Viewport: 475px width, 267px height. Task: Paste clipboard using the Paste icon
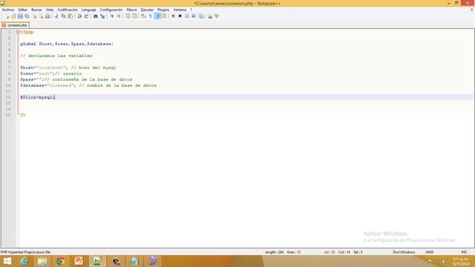(71, 16)
